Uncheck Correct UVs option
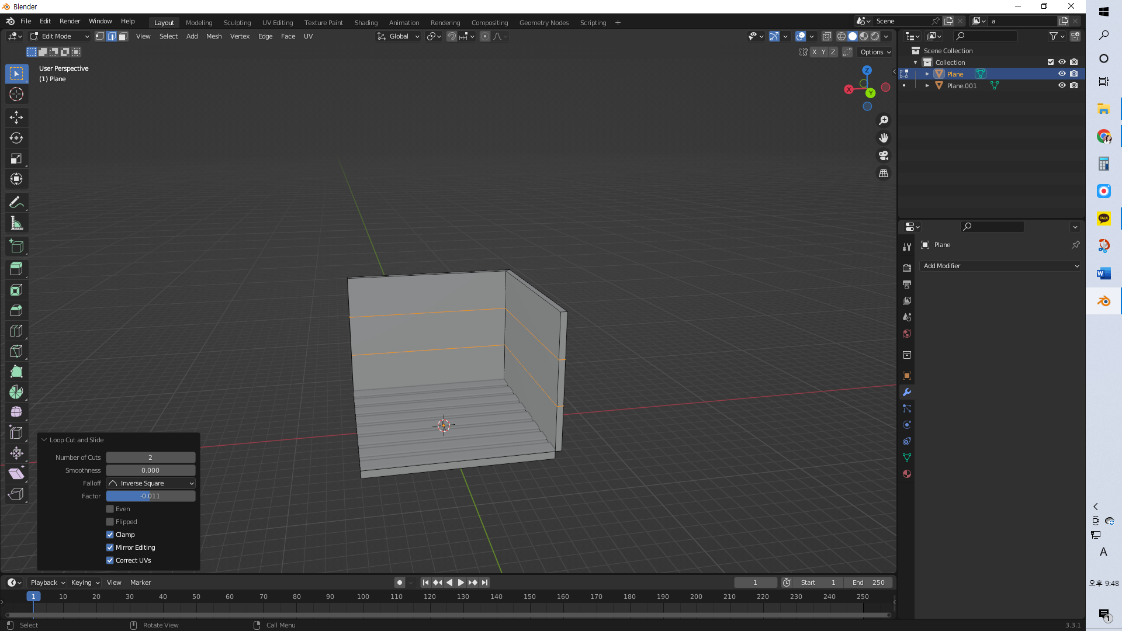Viewport: 1122px width, 631px height. tap(110, 560)
